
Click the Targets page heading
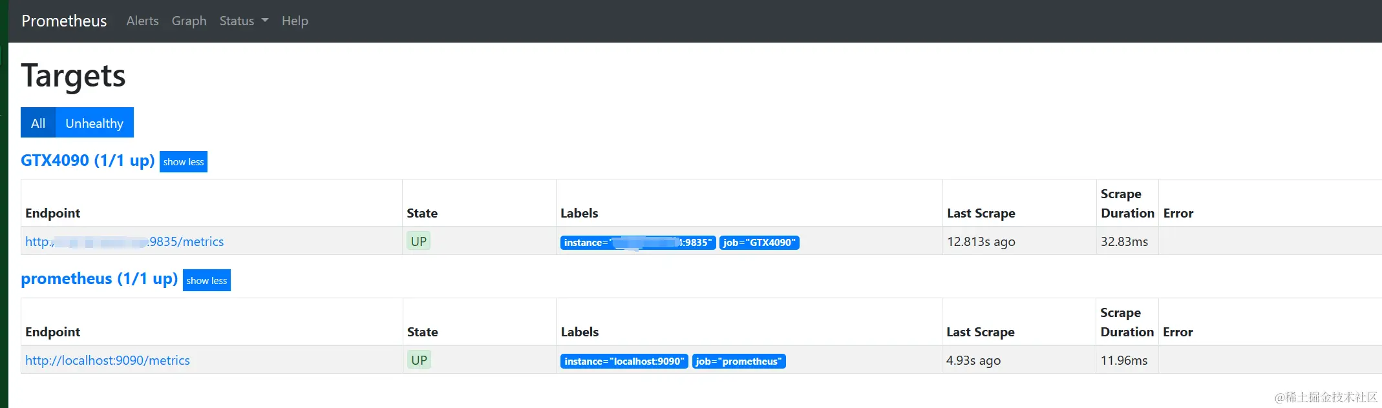tap(73, 76)
